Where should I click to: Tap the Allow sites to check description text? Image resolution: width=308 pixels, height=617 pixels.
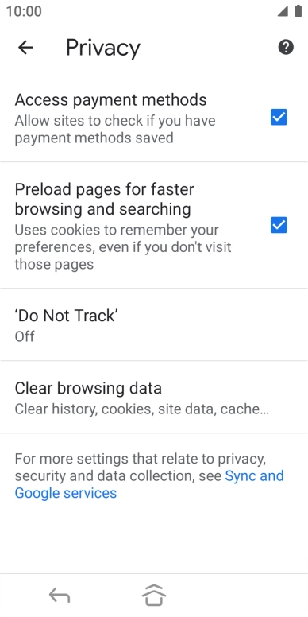pyautogui.click(x=115, y=129)
